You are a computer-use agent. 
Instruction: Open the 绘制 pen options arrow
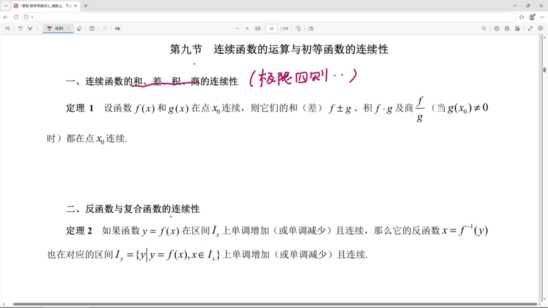pos(69,28)
